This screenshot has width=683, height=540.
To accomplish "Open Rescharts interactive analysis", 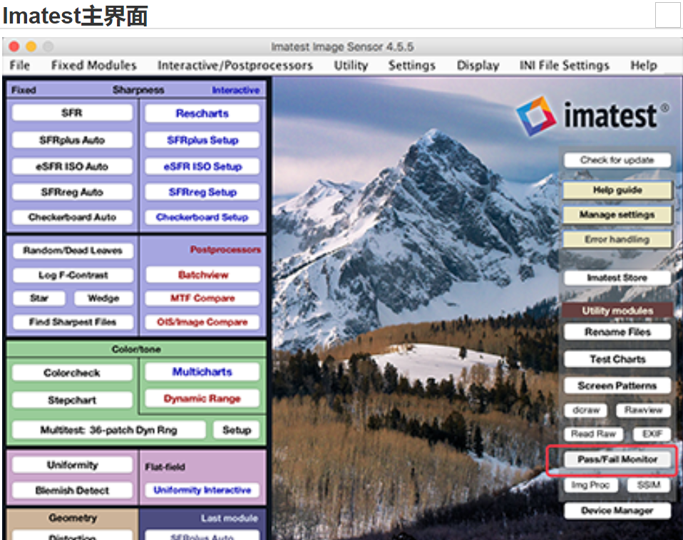I will 202,113.
